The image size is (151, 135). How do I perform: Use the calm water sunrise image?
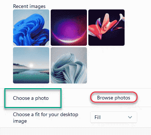click(31, 65)
